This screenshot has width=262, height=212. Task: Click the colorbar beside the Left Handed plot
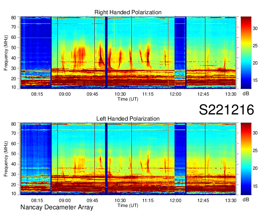pyautogui.click(x=246, y=159)
